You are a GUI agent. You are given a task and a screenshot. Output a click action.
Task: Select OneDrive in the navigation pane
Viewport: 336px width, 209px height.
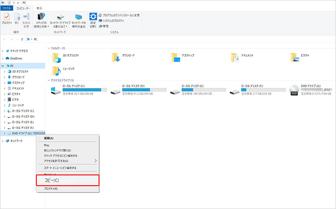(16, 58)
